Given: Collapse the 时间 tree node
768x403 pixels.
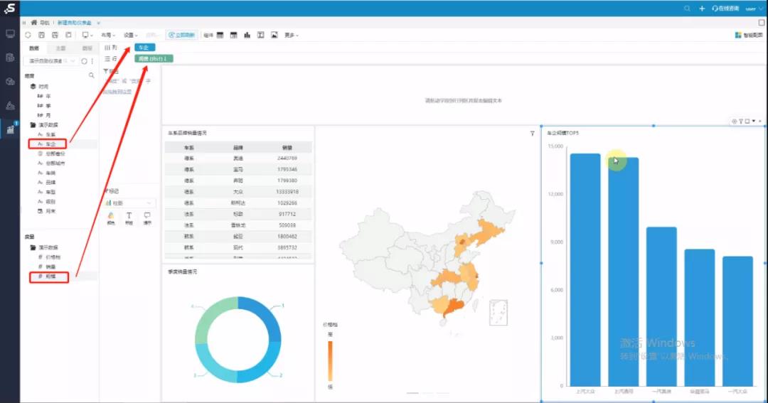Looking at the screenshot, I should point(33,86).
